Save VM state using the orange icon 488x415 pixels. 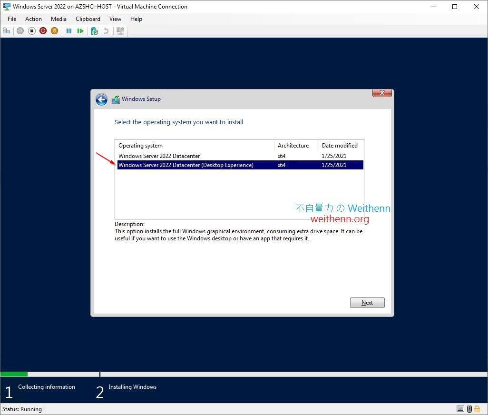55,31
